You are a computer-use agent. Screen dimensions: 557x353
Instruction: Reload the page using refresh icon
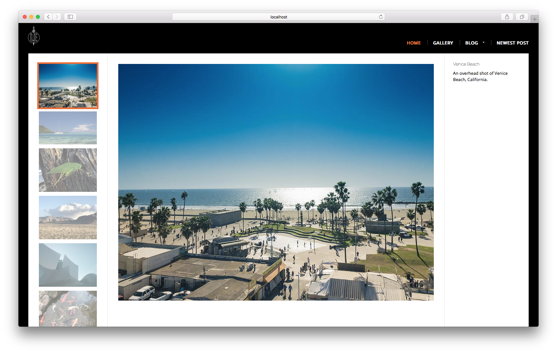pyautogui.click(x=381, y=17)
